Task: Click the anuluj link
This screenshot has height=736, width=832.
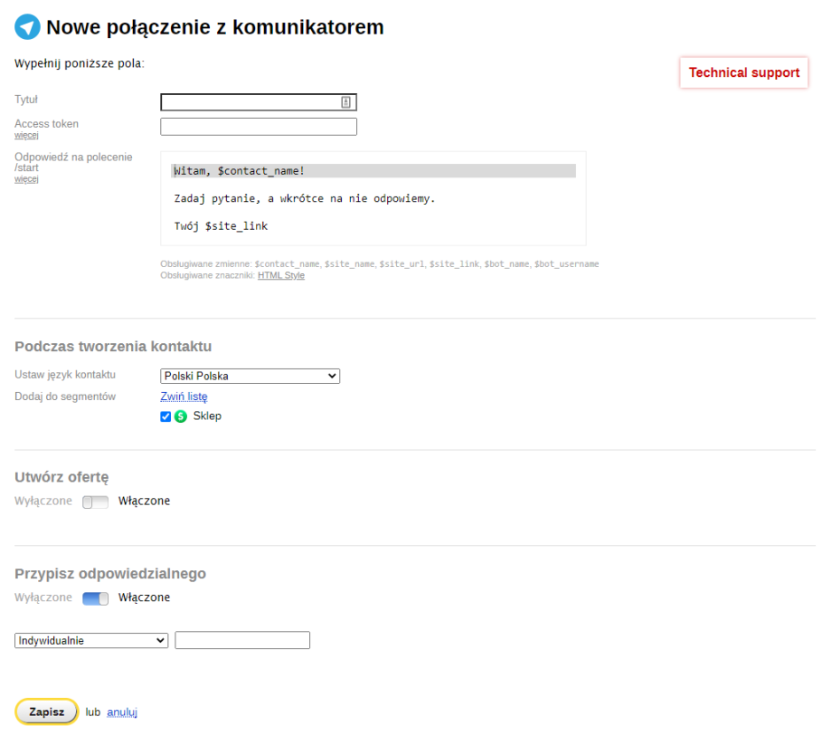Action: tap(122, 712)
